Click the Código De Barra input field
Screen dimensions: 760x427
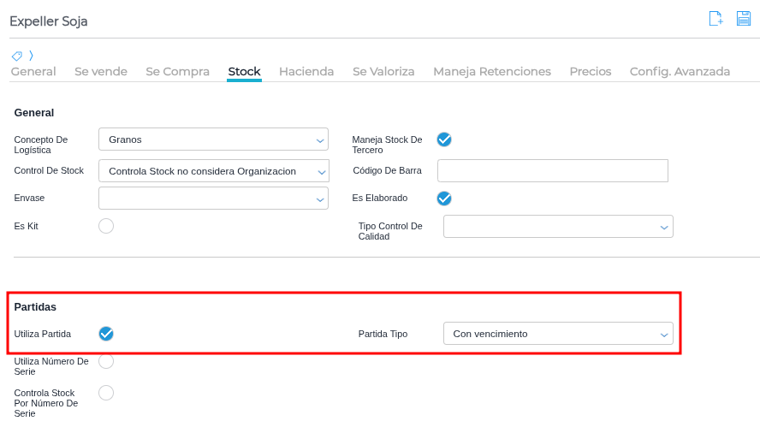click(552, 171)
